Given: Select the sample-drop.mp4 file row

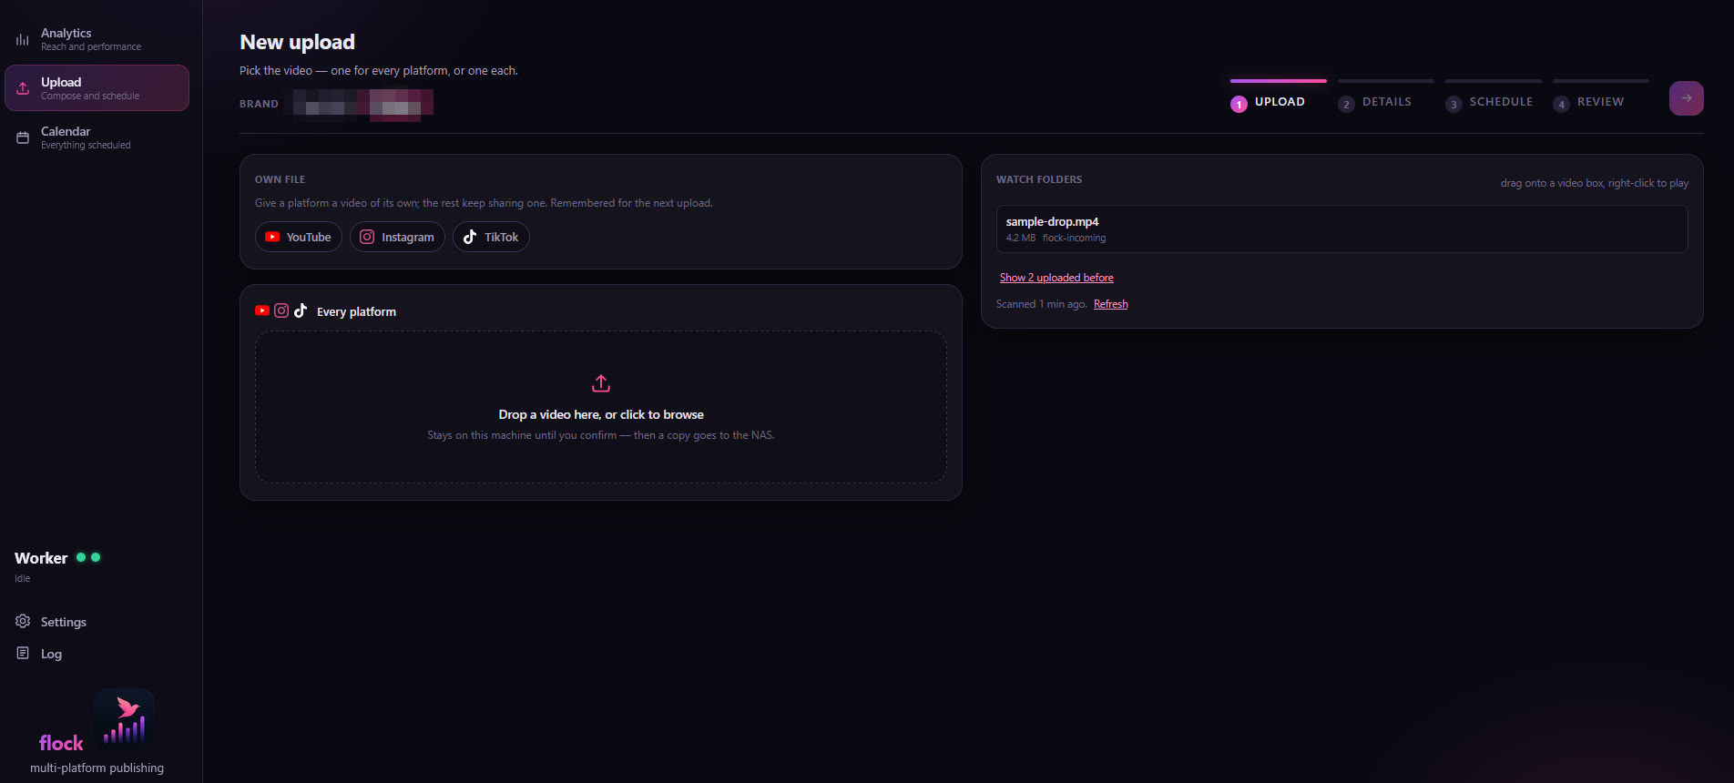Looking at the screenshot, I should (x=1341, y=229).
